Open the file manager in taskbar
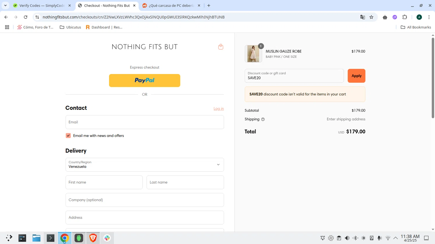Screen dimensions: 435x244 [36, 238]
